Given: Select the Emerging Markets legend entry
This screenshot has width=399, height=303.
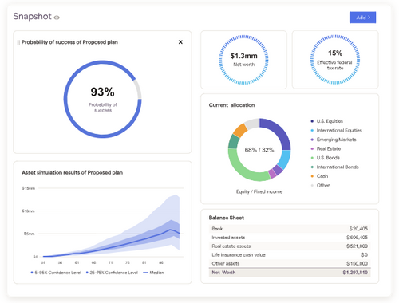Looking at the screenshot, I should tap(334, 140).
